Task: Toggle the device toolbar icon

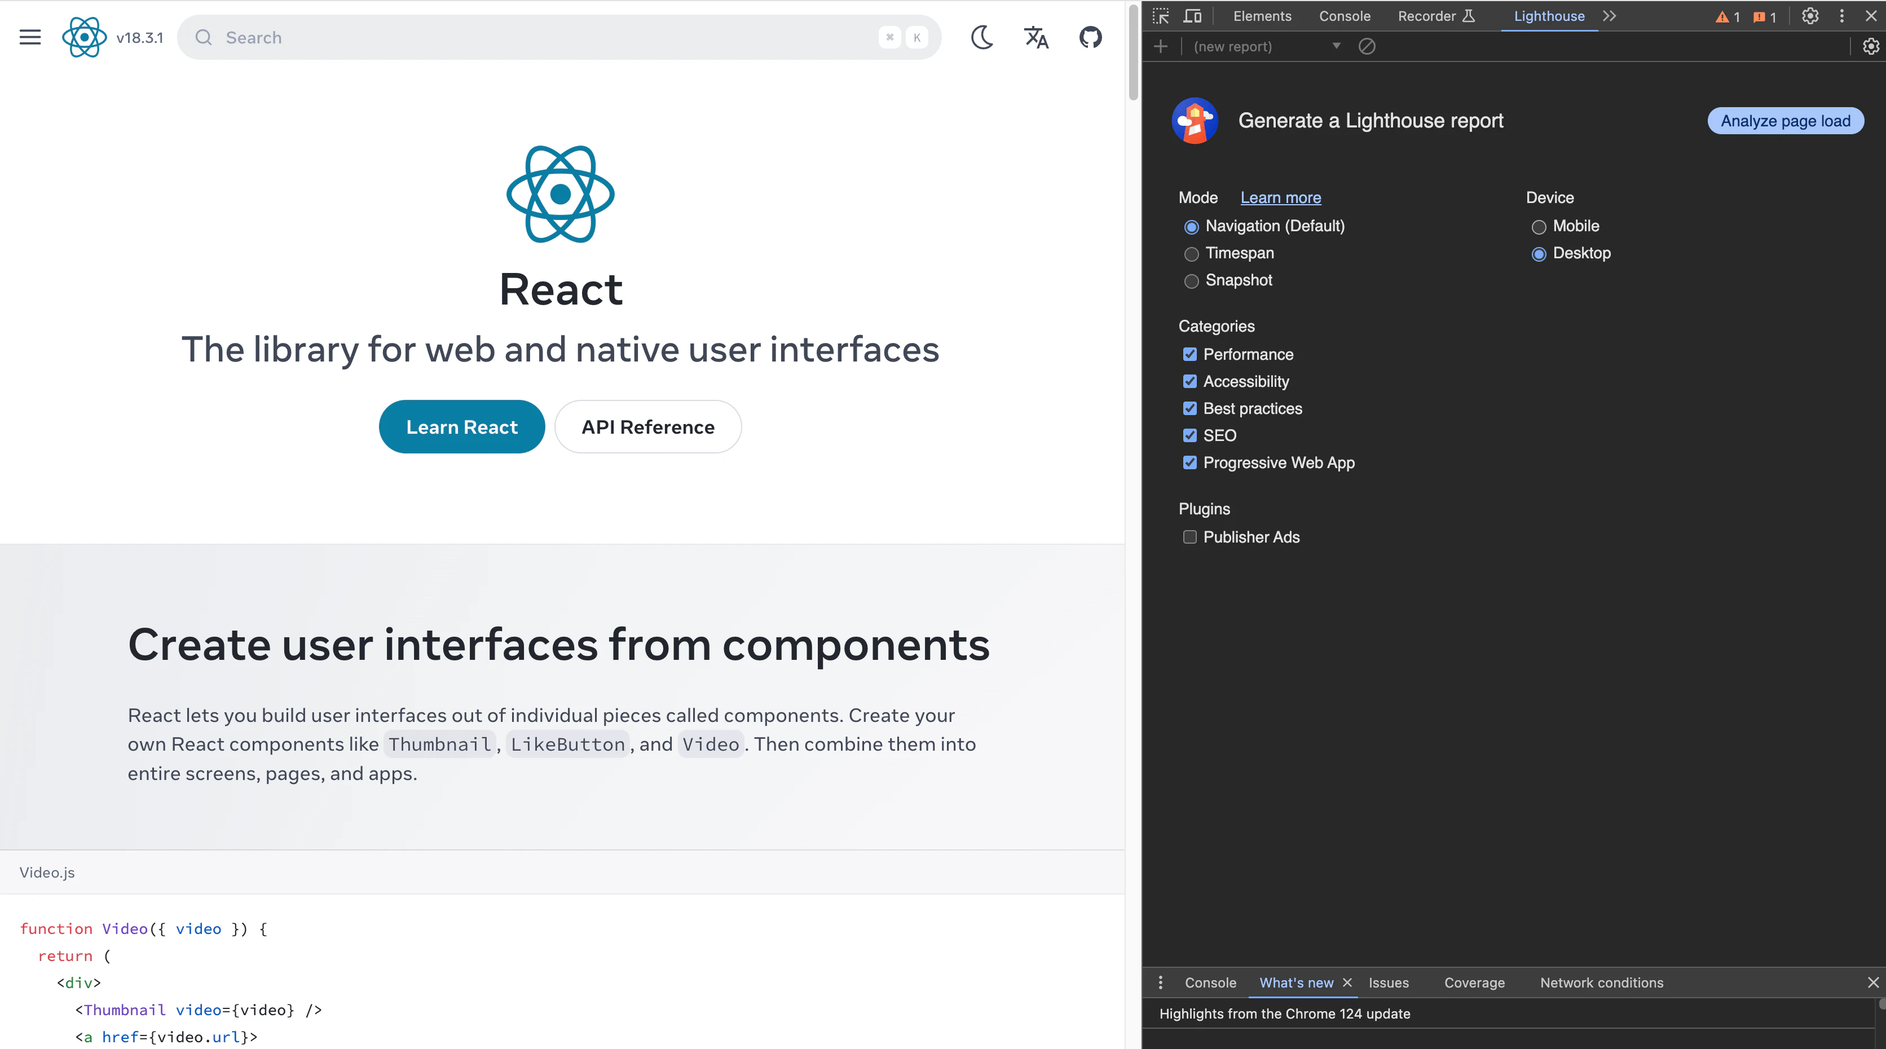Action: point(1193,16)
